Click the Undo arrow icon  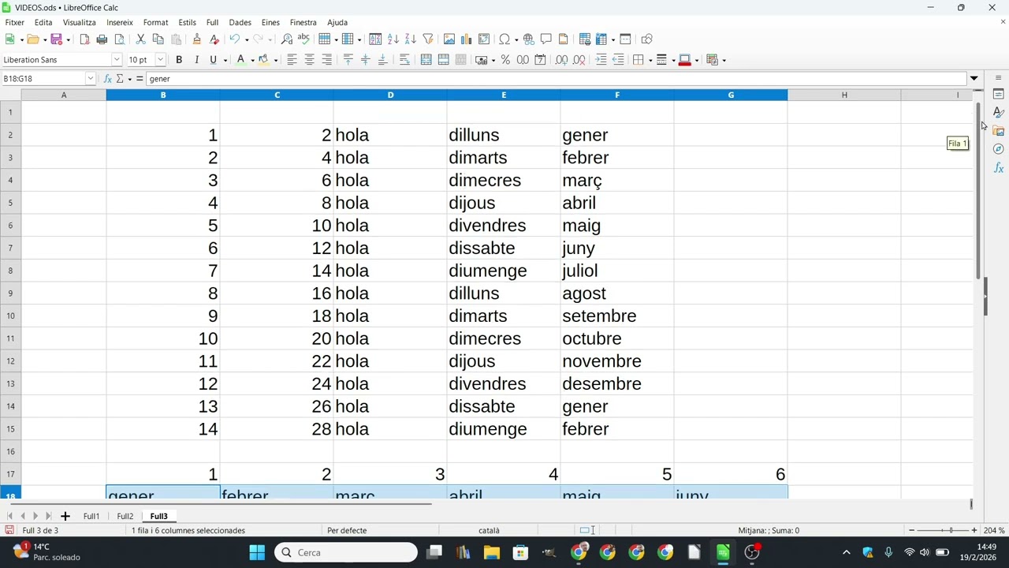234,39
